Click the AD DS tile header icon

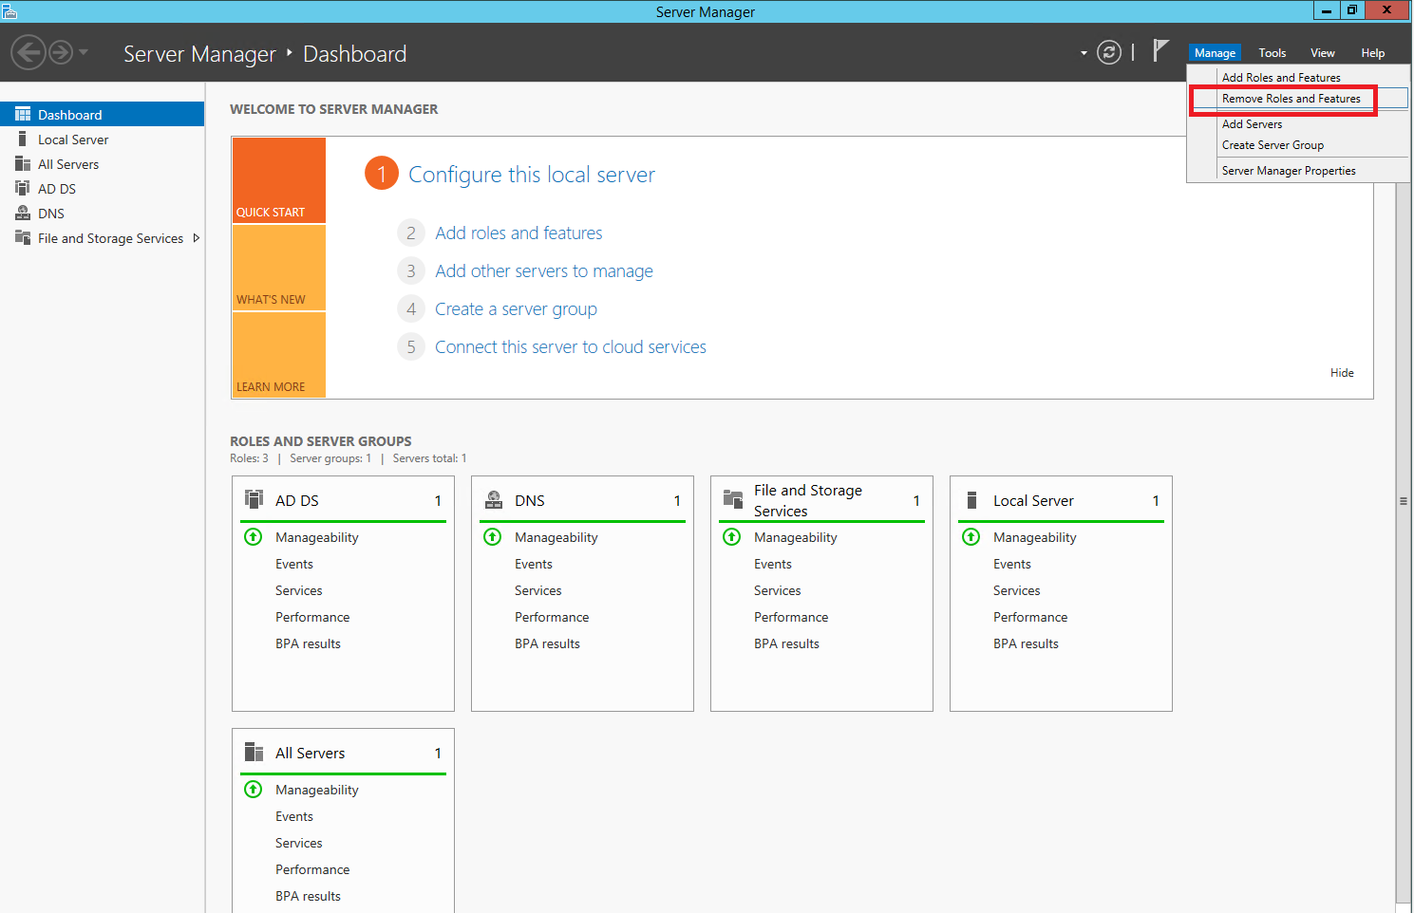(254, 499)
